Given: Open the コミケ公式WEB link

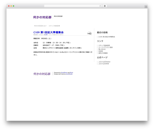Looking at the screenshot, I should pos(104,64).
